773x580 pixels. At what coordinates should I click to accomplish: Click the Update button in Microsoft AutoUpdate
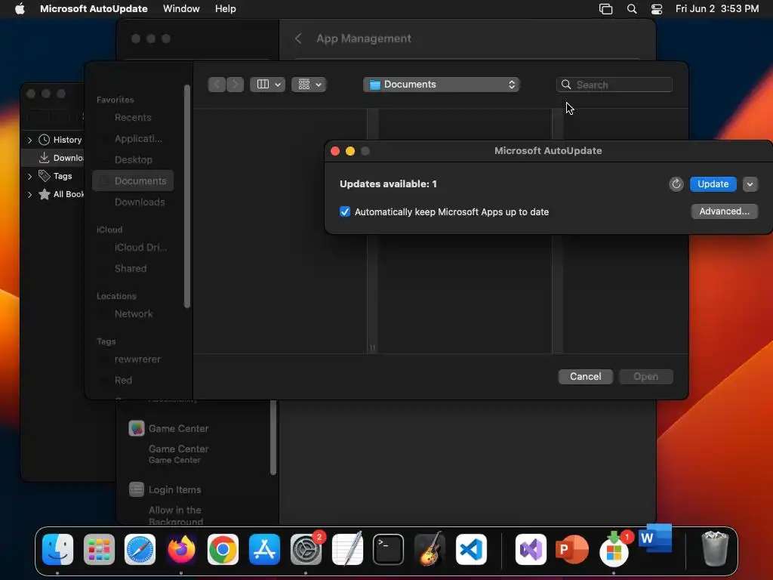click(x=713, y=184)
